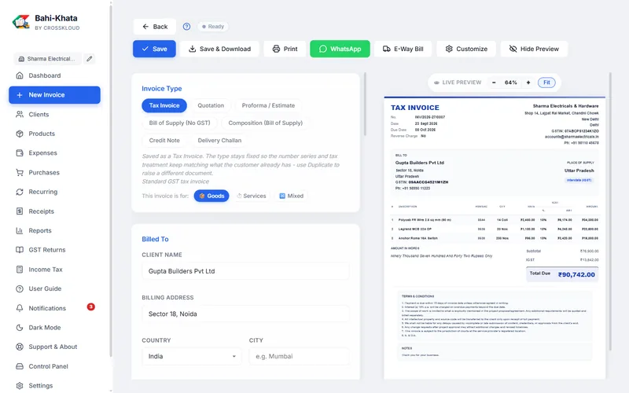
Task: Click the sidebar vertical scrollbar
Action: [x=111, y=181]
